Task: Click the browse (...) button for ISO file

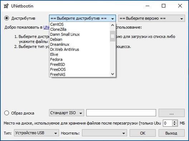Action: coord(171,113)
